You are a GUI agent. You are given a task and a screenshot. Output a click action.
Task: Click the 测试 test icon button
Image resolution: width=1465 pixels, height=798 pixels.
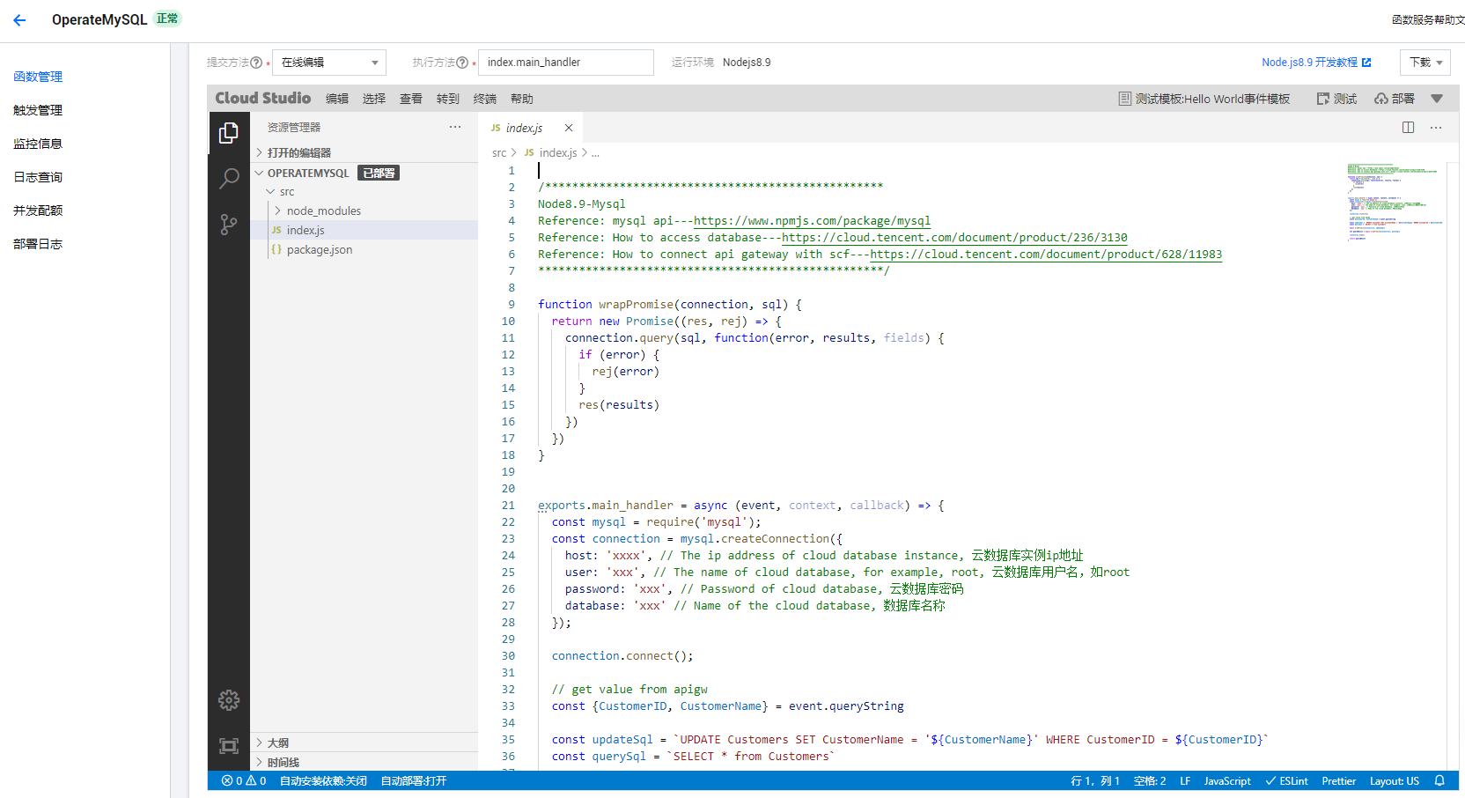click(x=1336, y=99)
